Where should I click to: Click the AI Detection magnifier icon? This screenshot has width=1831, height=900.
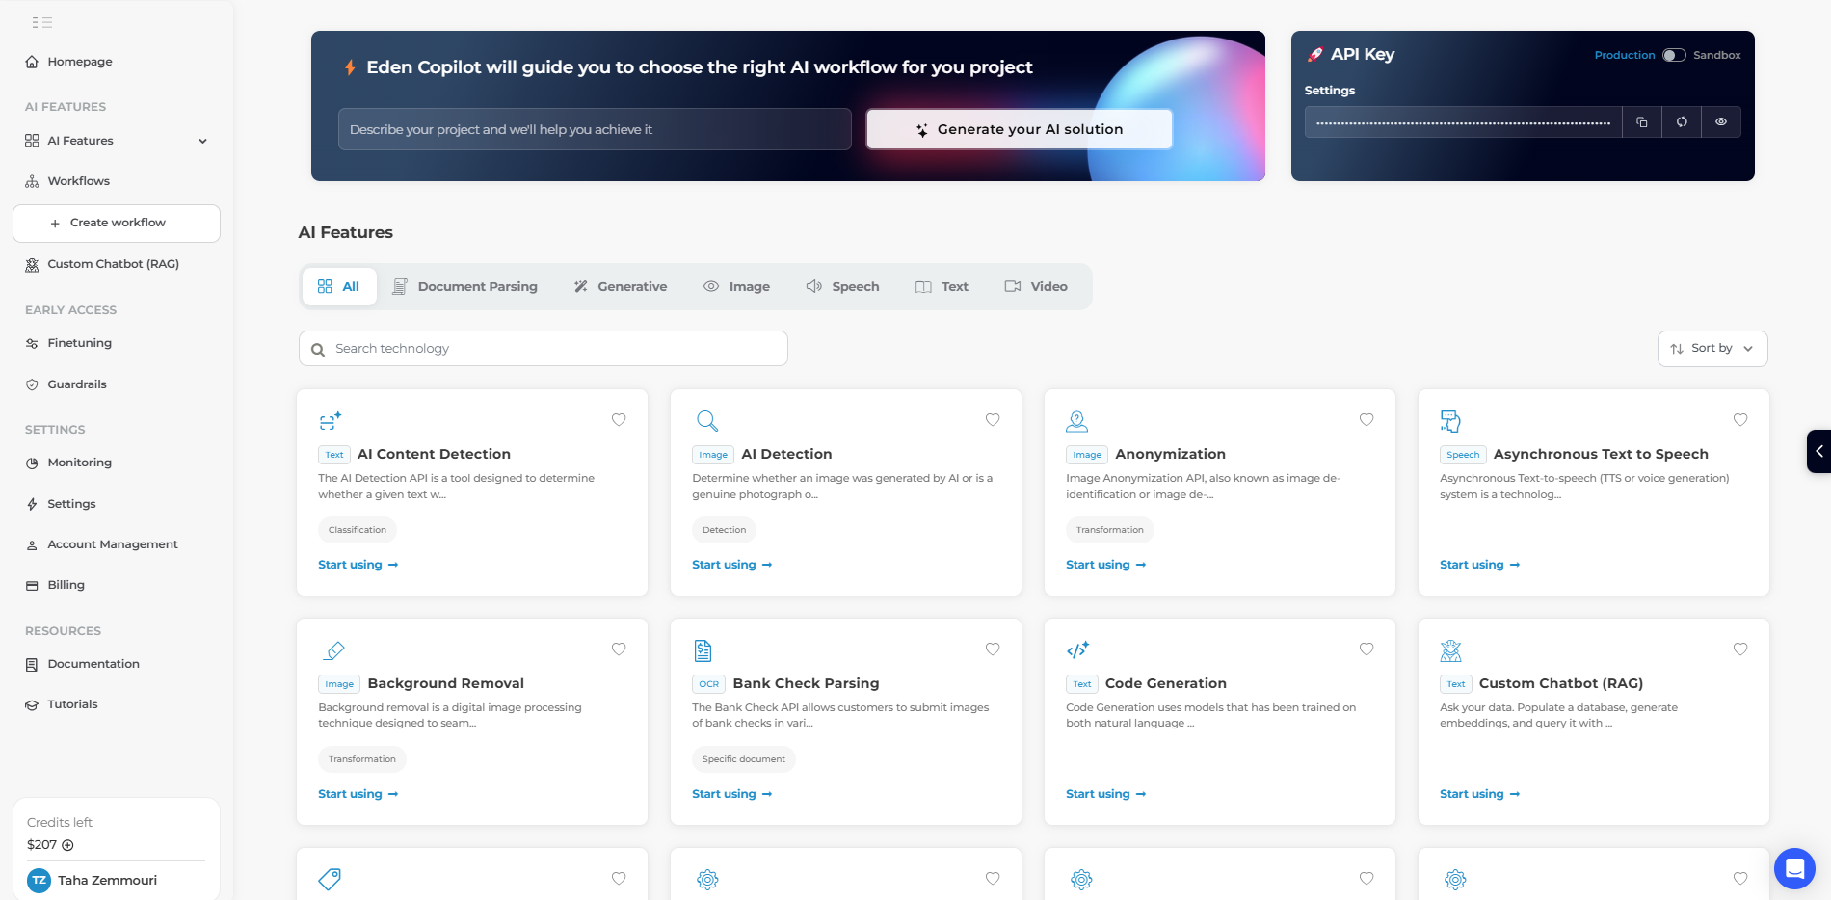click(x=707, y=421)
